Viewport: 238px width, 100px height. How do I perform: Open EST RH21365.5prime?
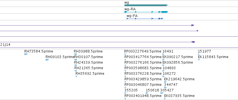coord(89,68)
